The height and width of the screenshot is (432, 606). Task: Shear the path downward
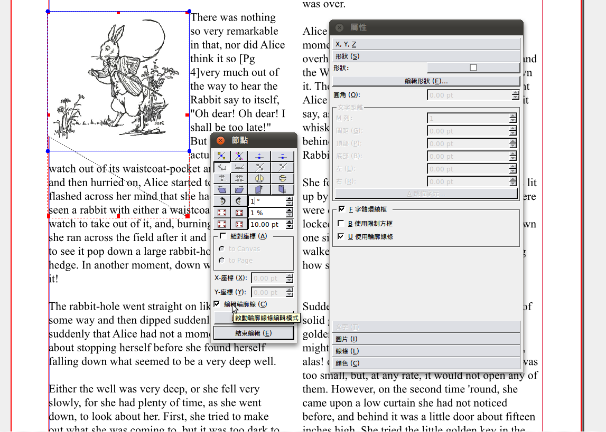click(283, 189)
